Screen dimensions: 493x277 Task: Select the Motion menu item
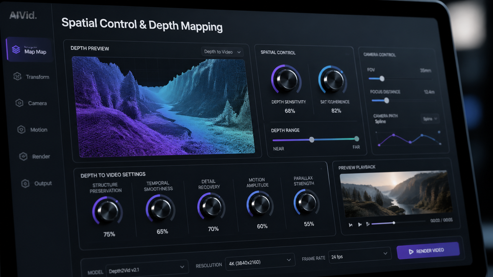(x=32, y=130)
